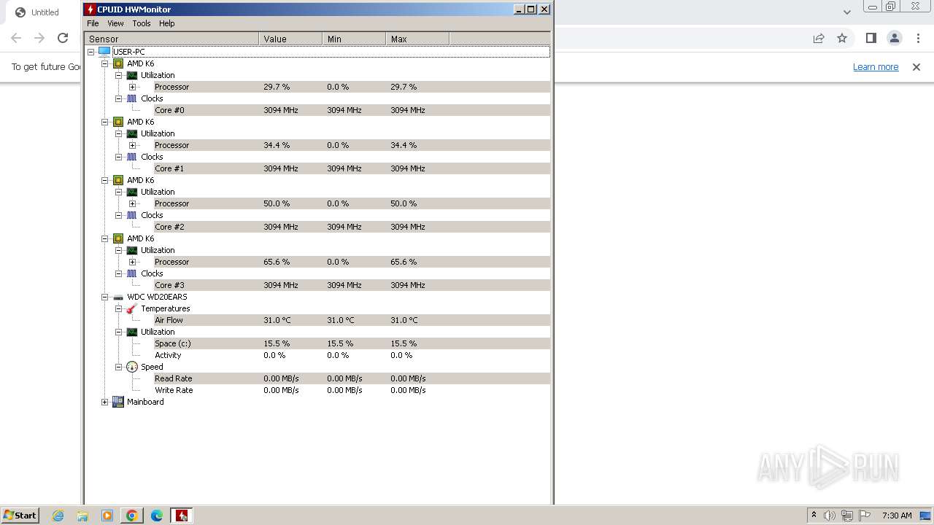Image resolution: width=934 pixels, height=525 pixels.
Task: Open Chrome profile avatar
Action: click(894, 38)
